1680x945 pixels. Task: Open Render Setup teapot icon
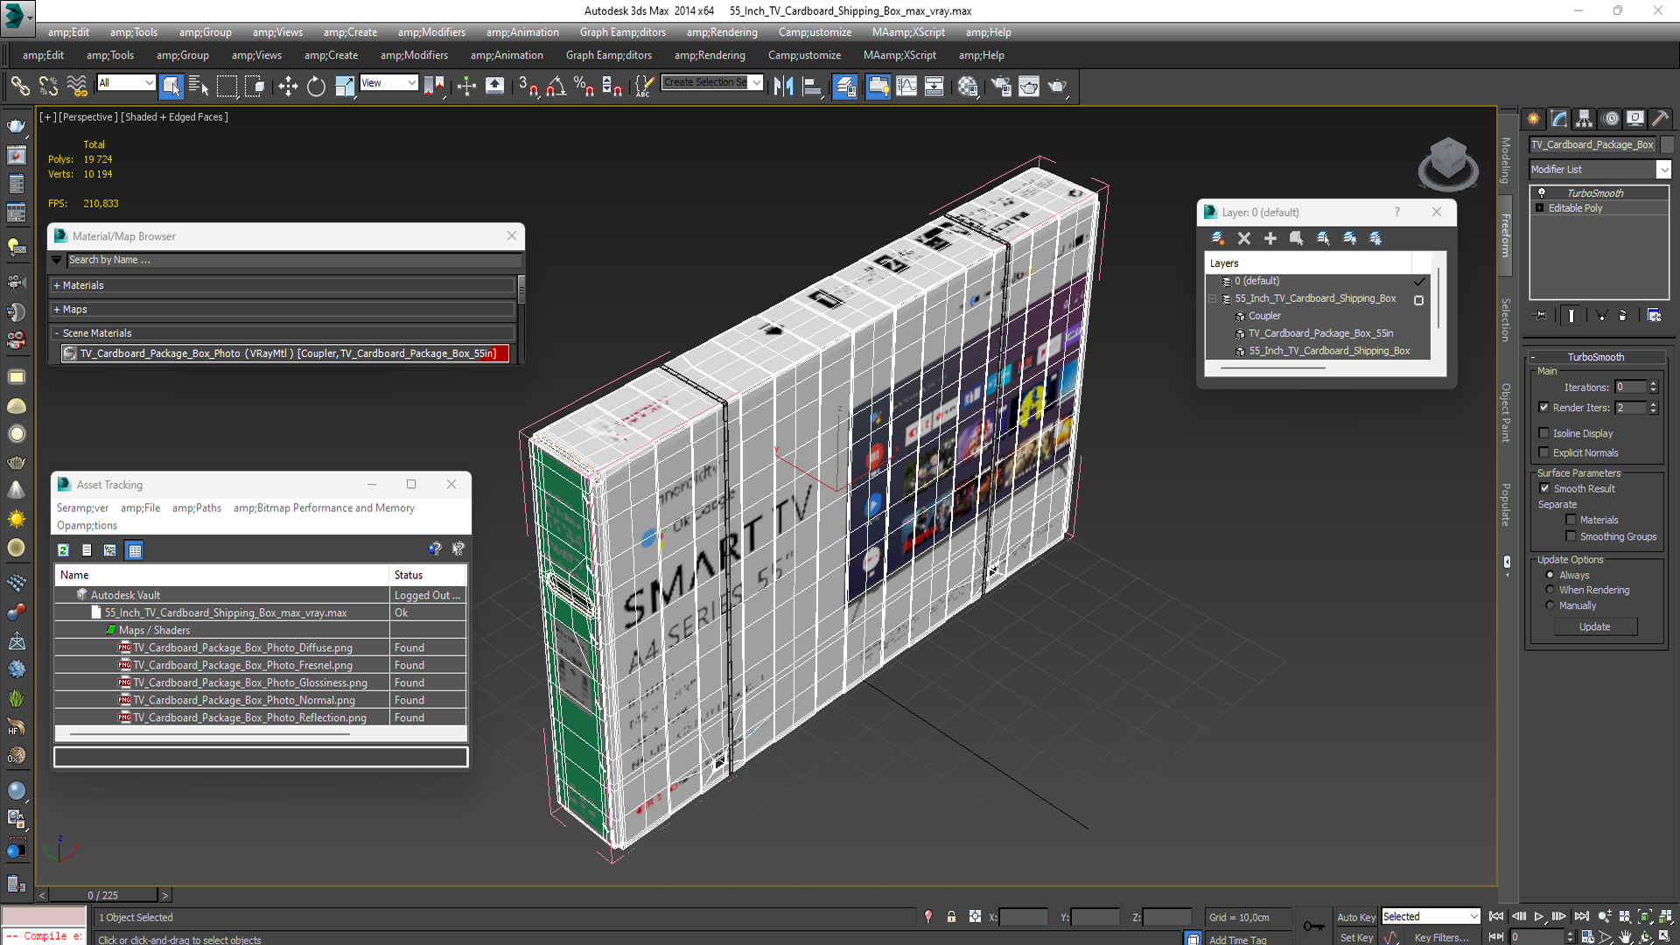pos(1001,86)
